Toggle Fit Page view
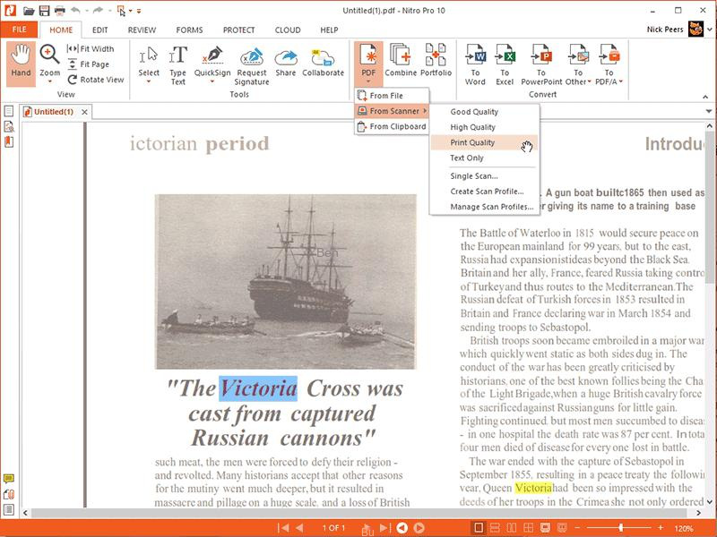Image resolution: width=717 pixels, height=537 pixels. (89, 64)
